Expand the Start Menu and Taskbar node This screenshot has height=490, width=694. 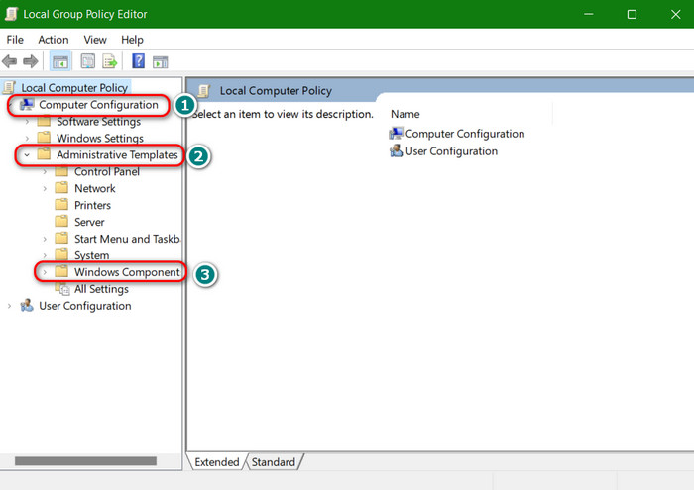[x=45, y=239]
